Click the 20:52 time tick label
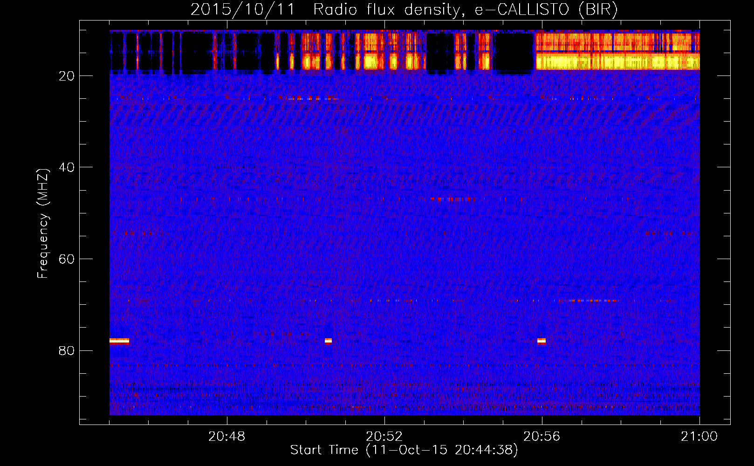 [x=384, y=437]
